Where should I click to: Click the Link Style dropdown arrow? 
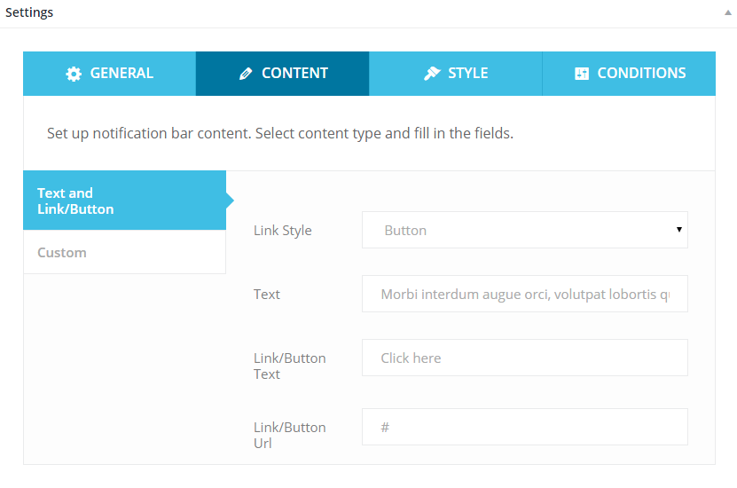(678, 230)
